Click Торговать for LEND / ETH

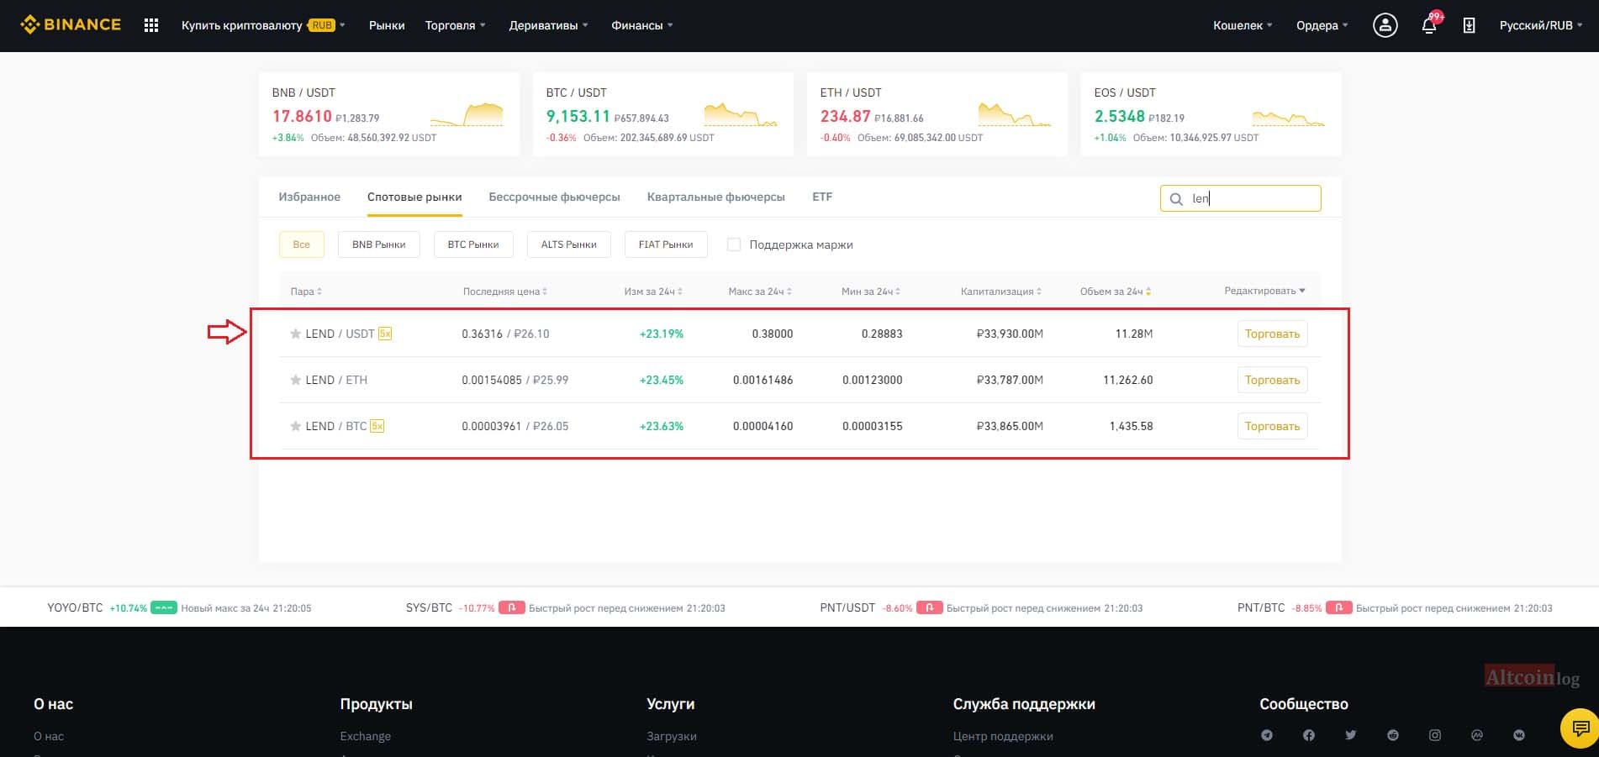1272,380
